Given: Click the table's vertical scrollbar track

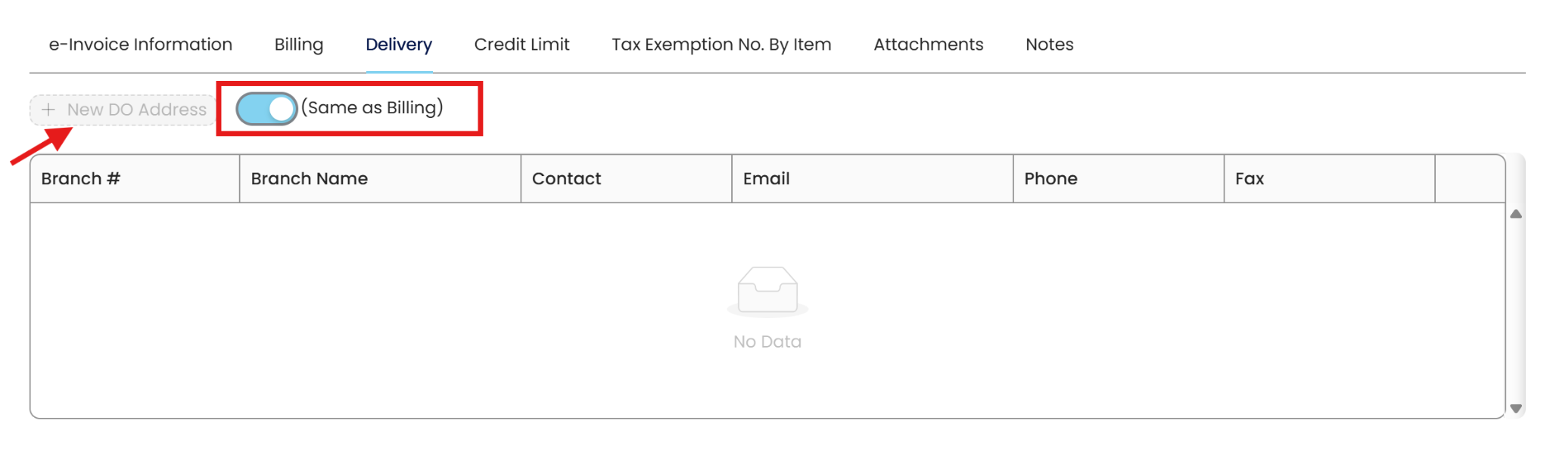Looking at the screenshot, I should [1515, 310].
